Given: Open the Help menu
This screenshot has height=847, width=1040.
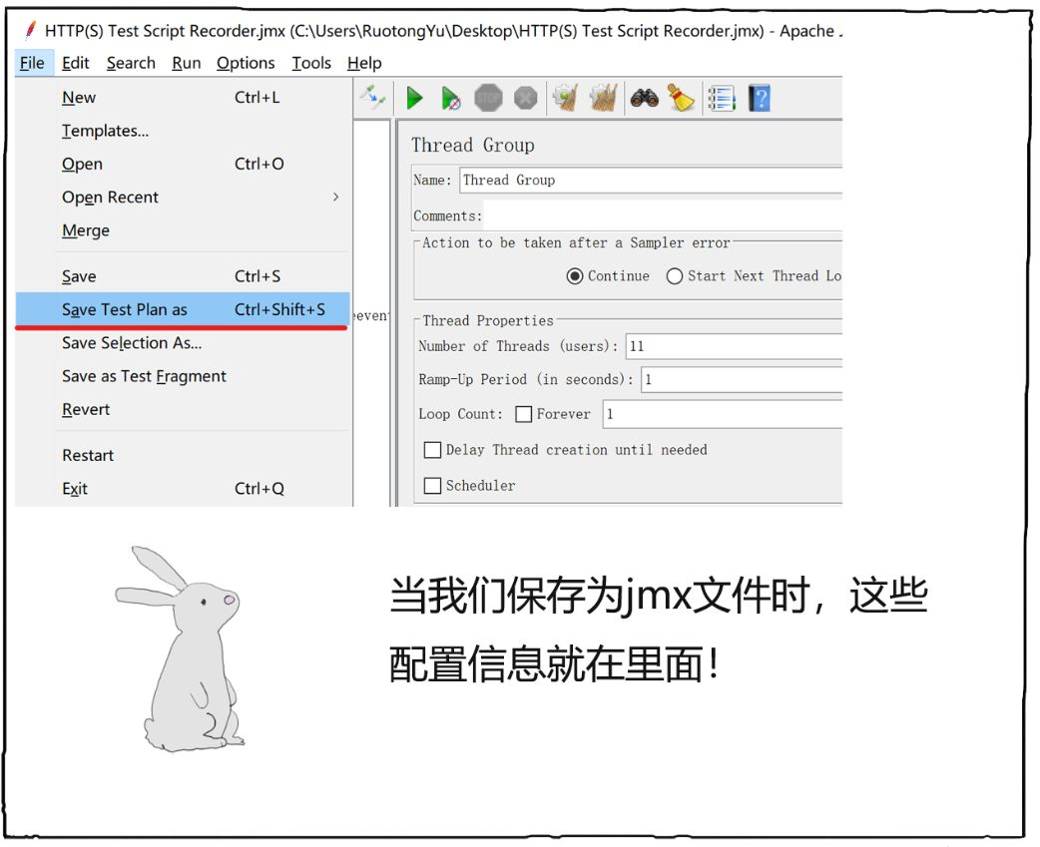Looking at the screenshot, I should click(364, 63).
